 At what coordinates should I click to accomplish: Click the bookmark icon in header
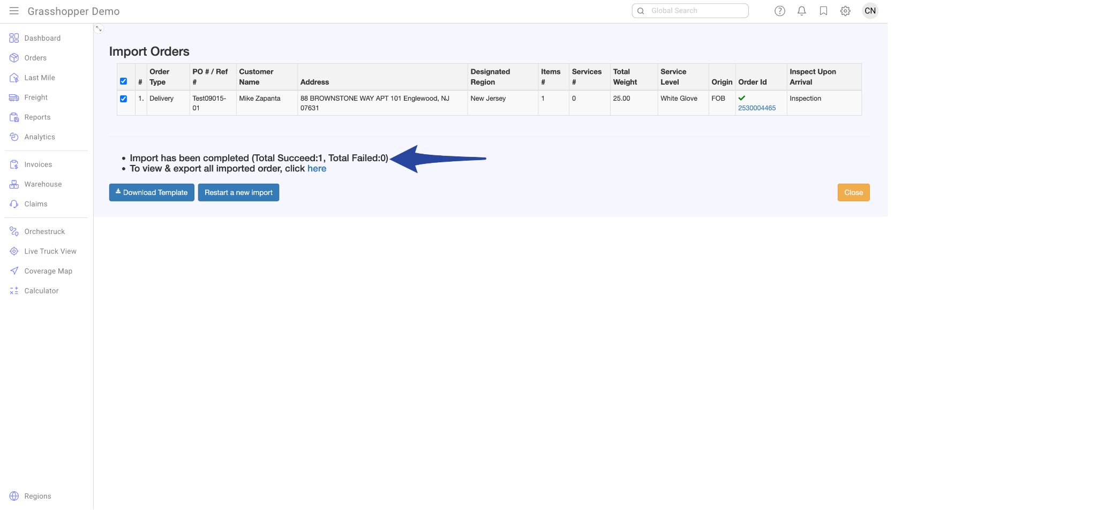[x=824, y=11]
